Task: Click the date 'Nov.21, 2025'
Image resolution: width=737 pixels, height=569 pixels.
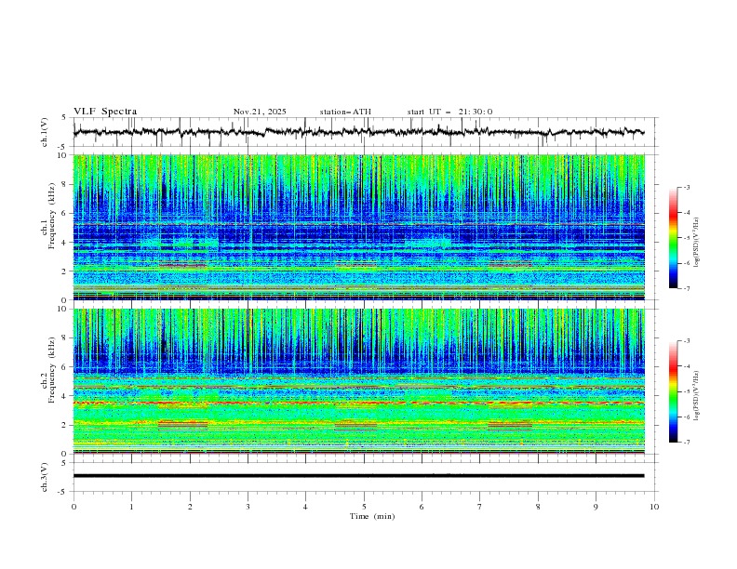Action: [260, 112]
